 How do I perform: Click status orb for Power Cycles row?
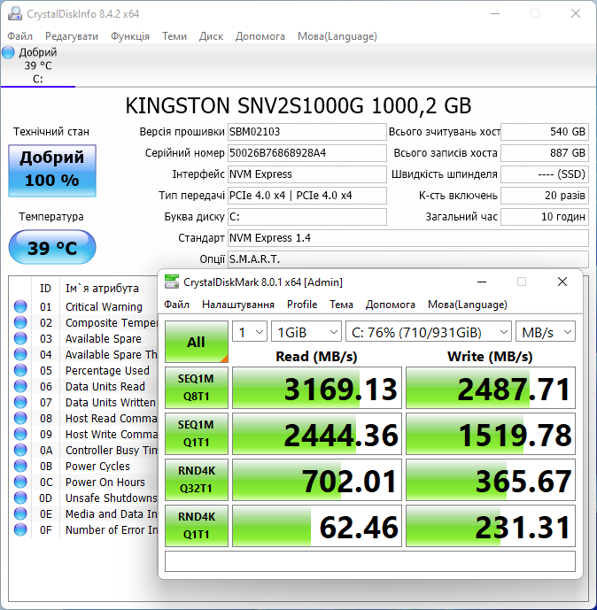pos(20,466)
